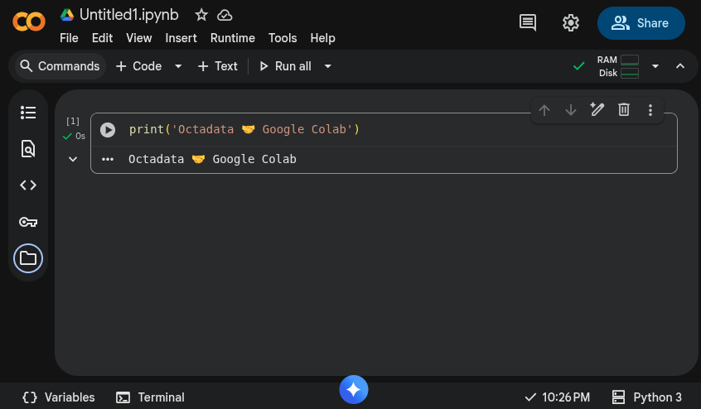This screenshot has width=701, height=409.
Task: Open RAM and Disk resources dropdown
Action: point(655,66)
